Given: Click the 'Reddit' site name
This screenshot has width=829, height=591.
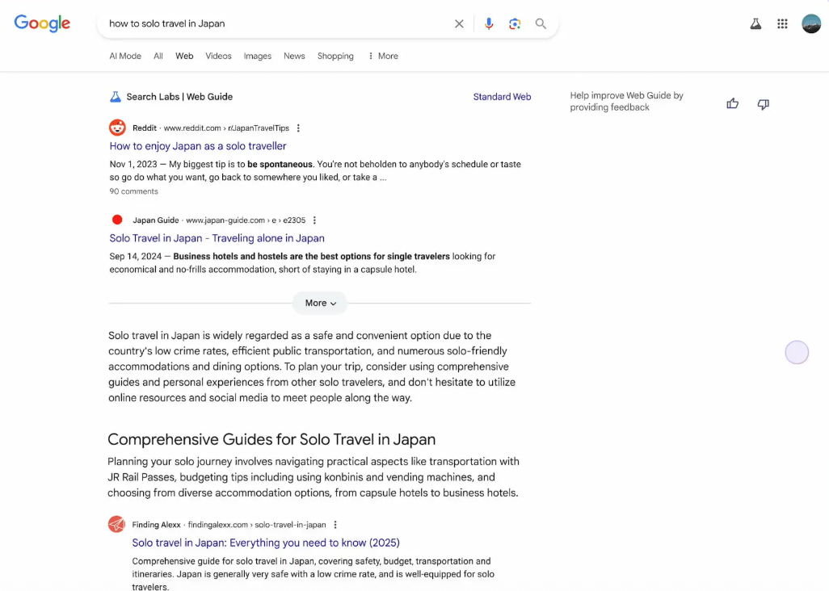Looking at the screenshot, I should (145, 128).
